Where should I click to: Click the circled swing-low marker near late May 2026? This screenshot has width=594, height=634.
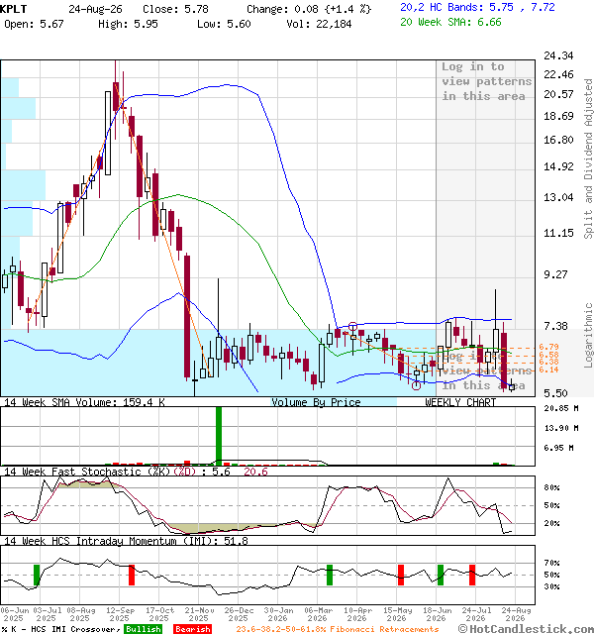coord(416,385)
